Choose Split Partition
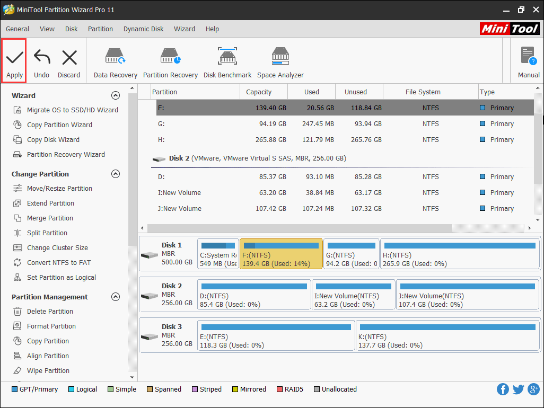This screenshot has height=408, width=544. (41, 233)
